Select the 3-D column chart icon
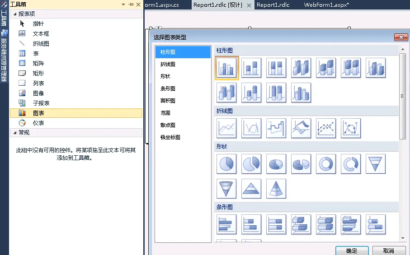Image resolution: width=410 pixels, height=255 pixels. click(x=376, y=68)
